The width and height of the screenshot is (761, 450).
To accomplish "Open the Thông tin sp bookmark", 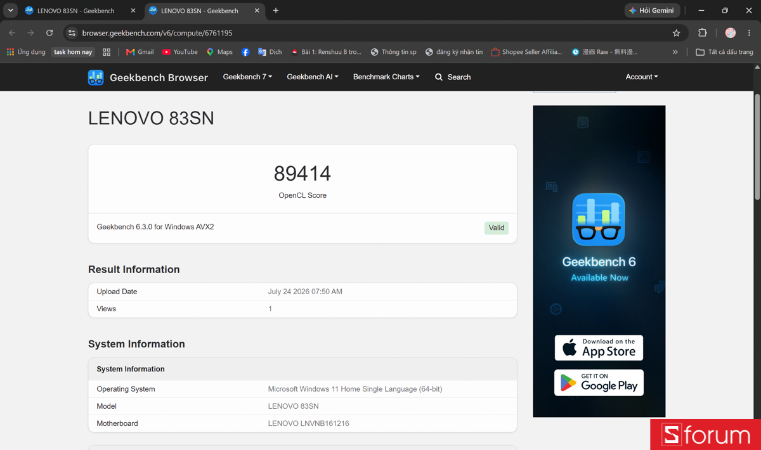I will point(393,52).
